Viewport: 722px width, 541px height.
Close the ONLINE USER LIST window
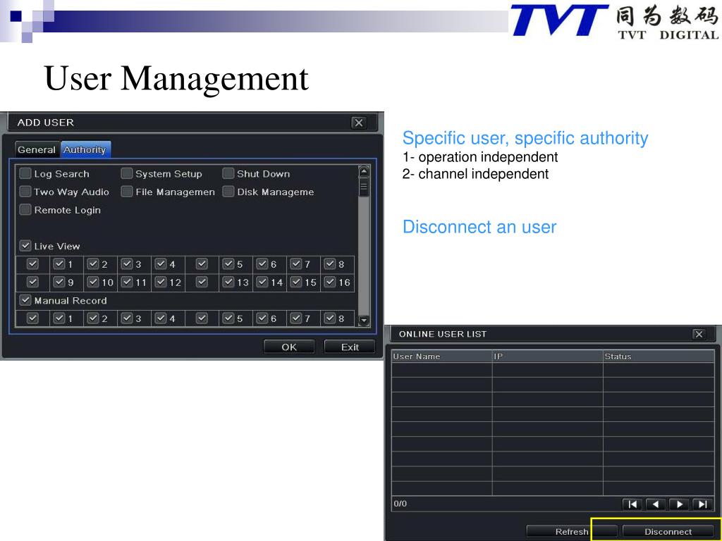click(699, 334)
